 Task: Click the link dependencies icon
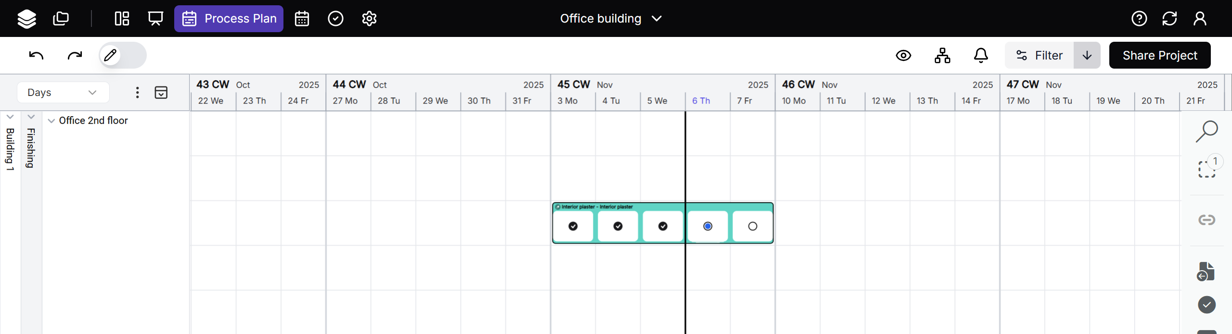tap(1206, 220)
